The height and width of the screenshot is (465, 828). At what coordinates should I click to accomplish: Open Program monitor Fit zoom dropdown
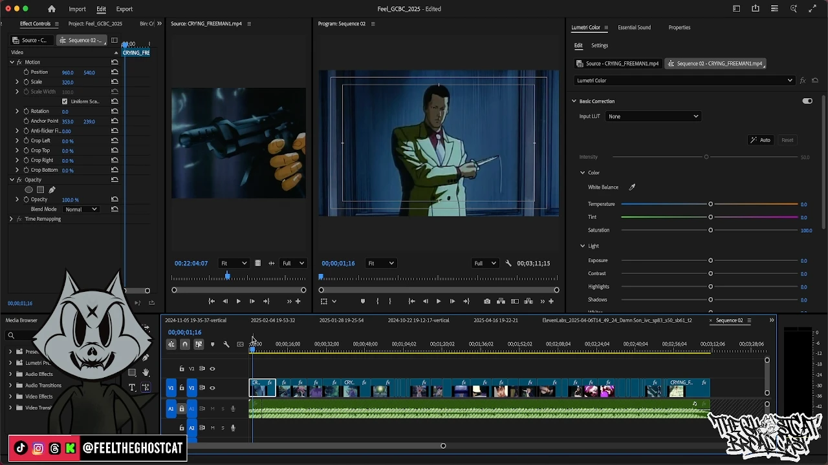[x=380, y=263]
